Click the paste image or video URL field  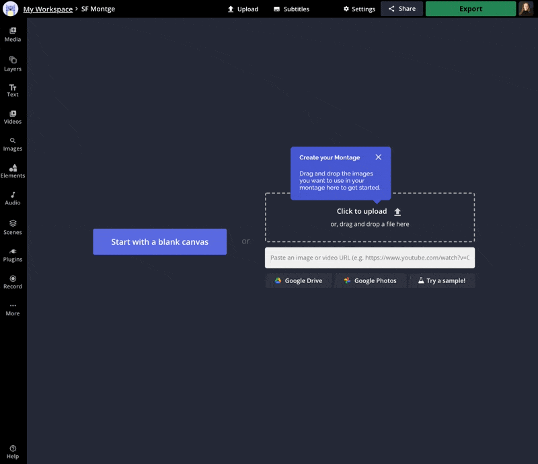pyautogui.click(x=369, y=258)
